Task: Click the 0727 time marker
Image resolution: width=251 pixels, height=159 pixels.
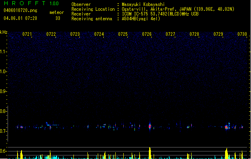Action: [170, 34]
